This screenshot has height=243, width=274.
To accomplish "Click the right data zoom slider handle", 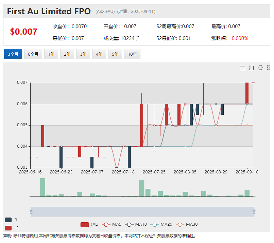I will pos(254,212).
